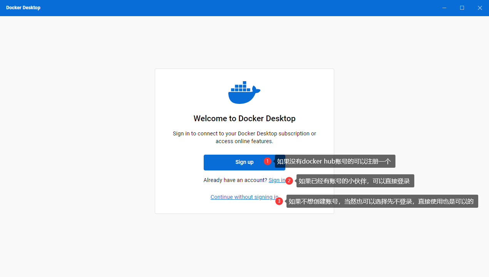Screen dimensions: 489x277
Task: Click the subscription description paragraph
Action: pos(244,137)
